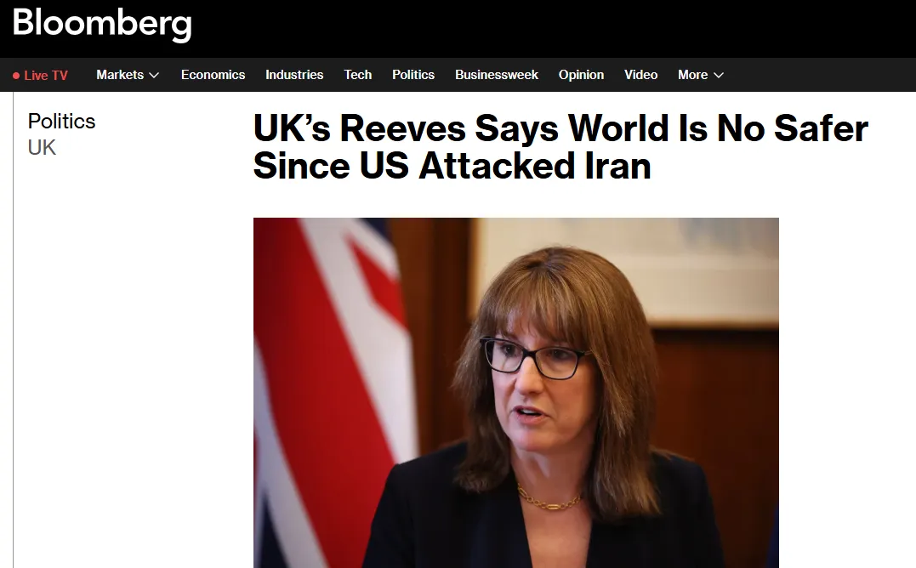This screenshot has height=568, width=916.
Task: Click the article headline about Reeves
Action: click(x=560, y=146)
